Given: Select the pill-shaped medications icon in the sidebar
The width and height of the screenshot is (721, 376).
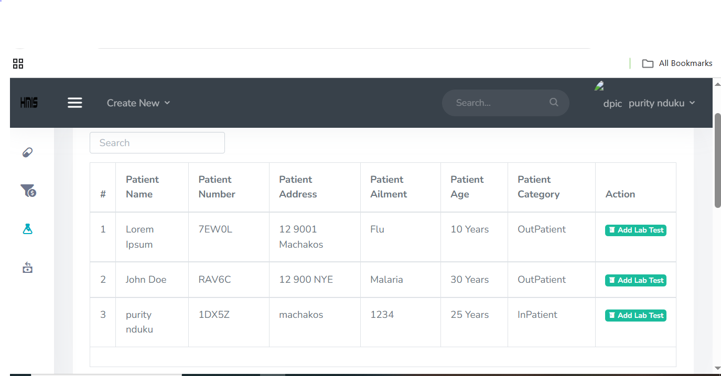Looking at the screenshot, I should coord(27,152).
